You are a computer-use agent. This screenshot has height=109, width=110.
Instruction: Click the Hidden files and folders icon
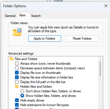tap(17, 86)
